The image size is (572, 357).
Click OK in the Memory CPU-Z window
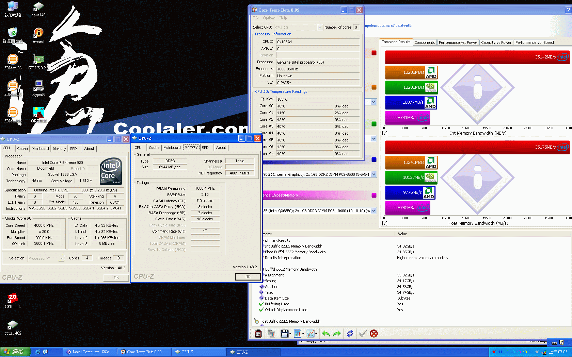coord(248,277)
